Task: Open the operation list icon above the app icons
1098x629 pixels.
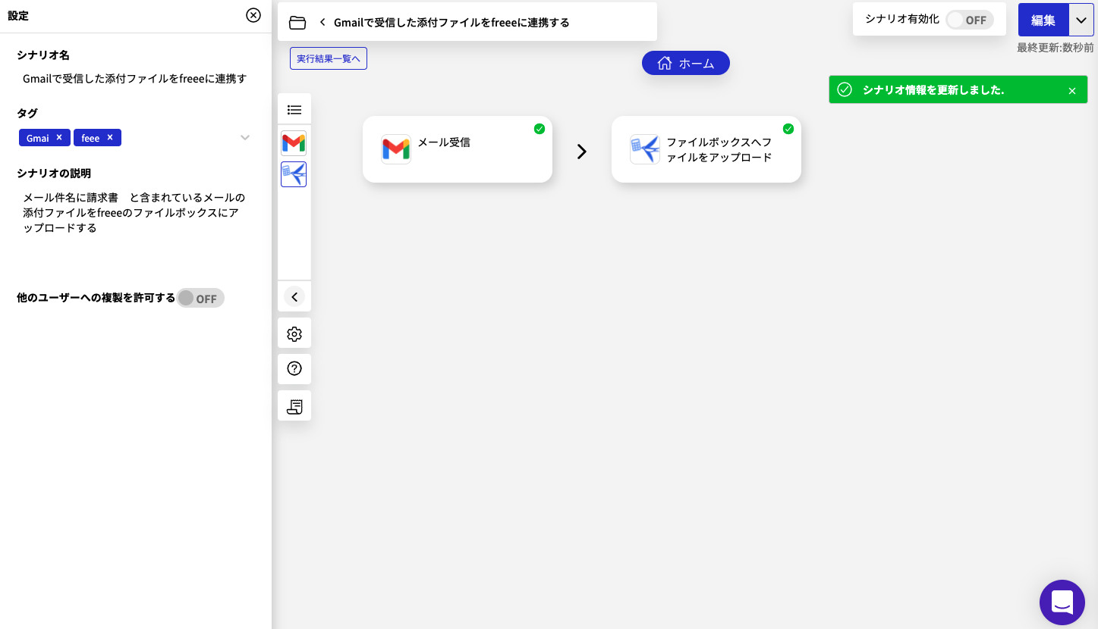Action: (x=294, y=108)
